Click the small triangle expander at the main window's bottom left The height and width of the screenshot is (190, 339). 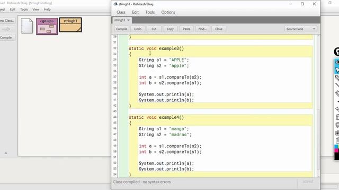point(6,153)
